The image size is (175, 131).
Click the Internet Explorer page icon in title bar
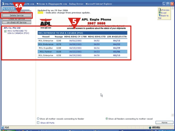click(3, 4)
